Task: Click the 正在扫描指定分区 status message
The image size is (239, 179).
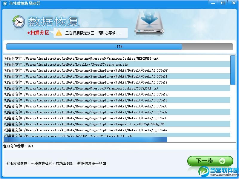Action: click(x=93, y=33)
